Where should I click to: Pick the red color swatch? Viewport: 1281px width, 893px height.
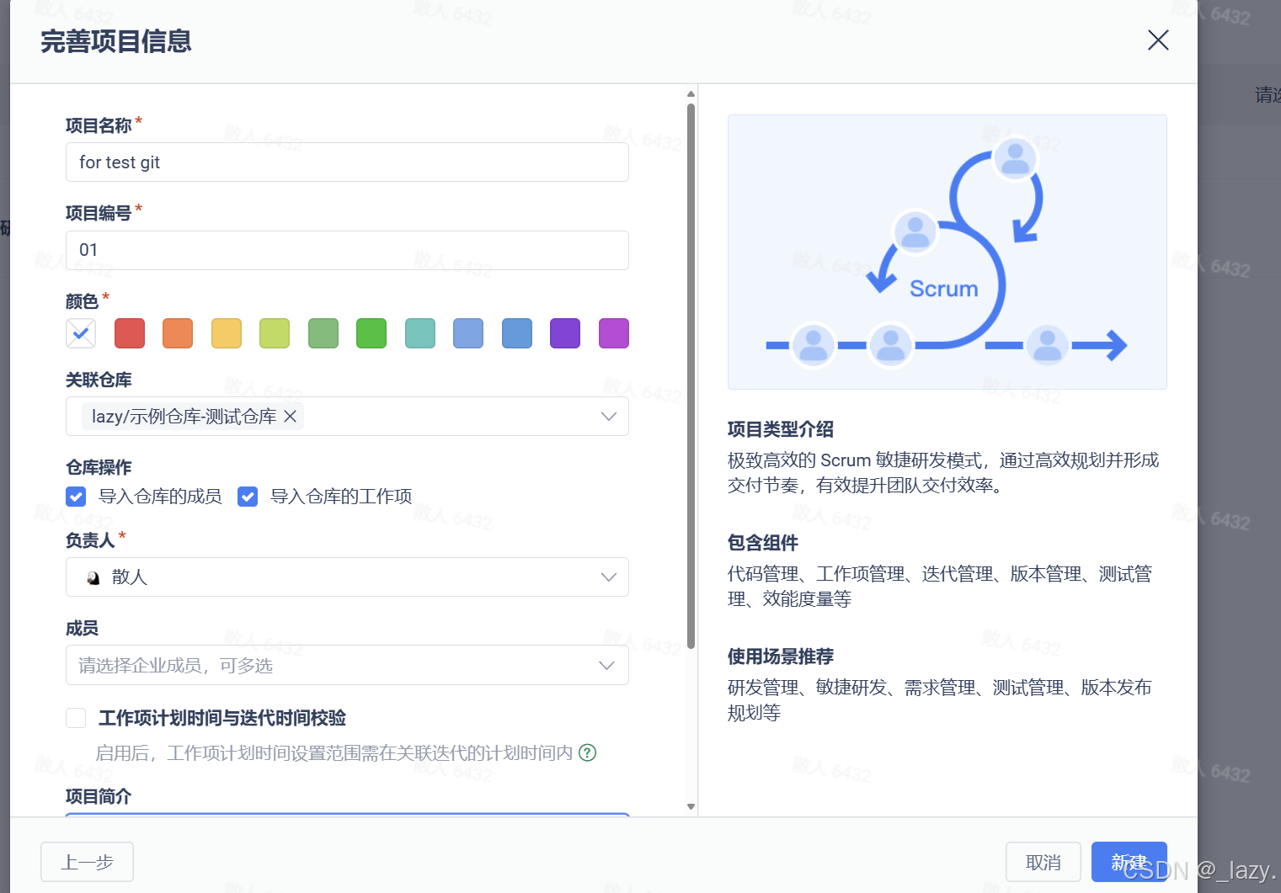pos(130,333)
